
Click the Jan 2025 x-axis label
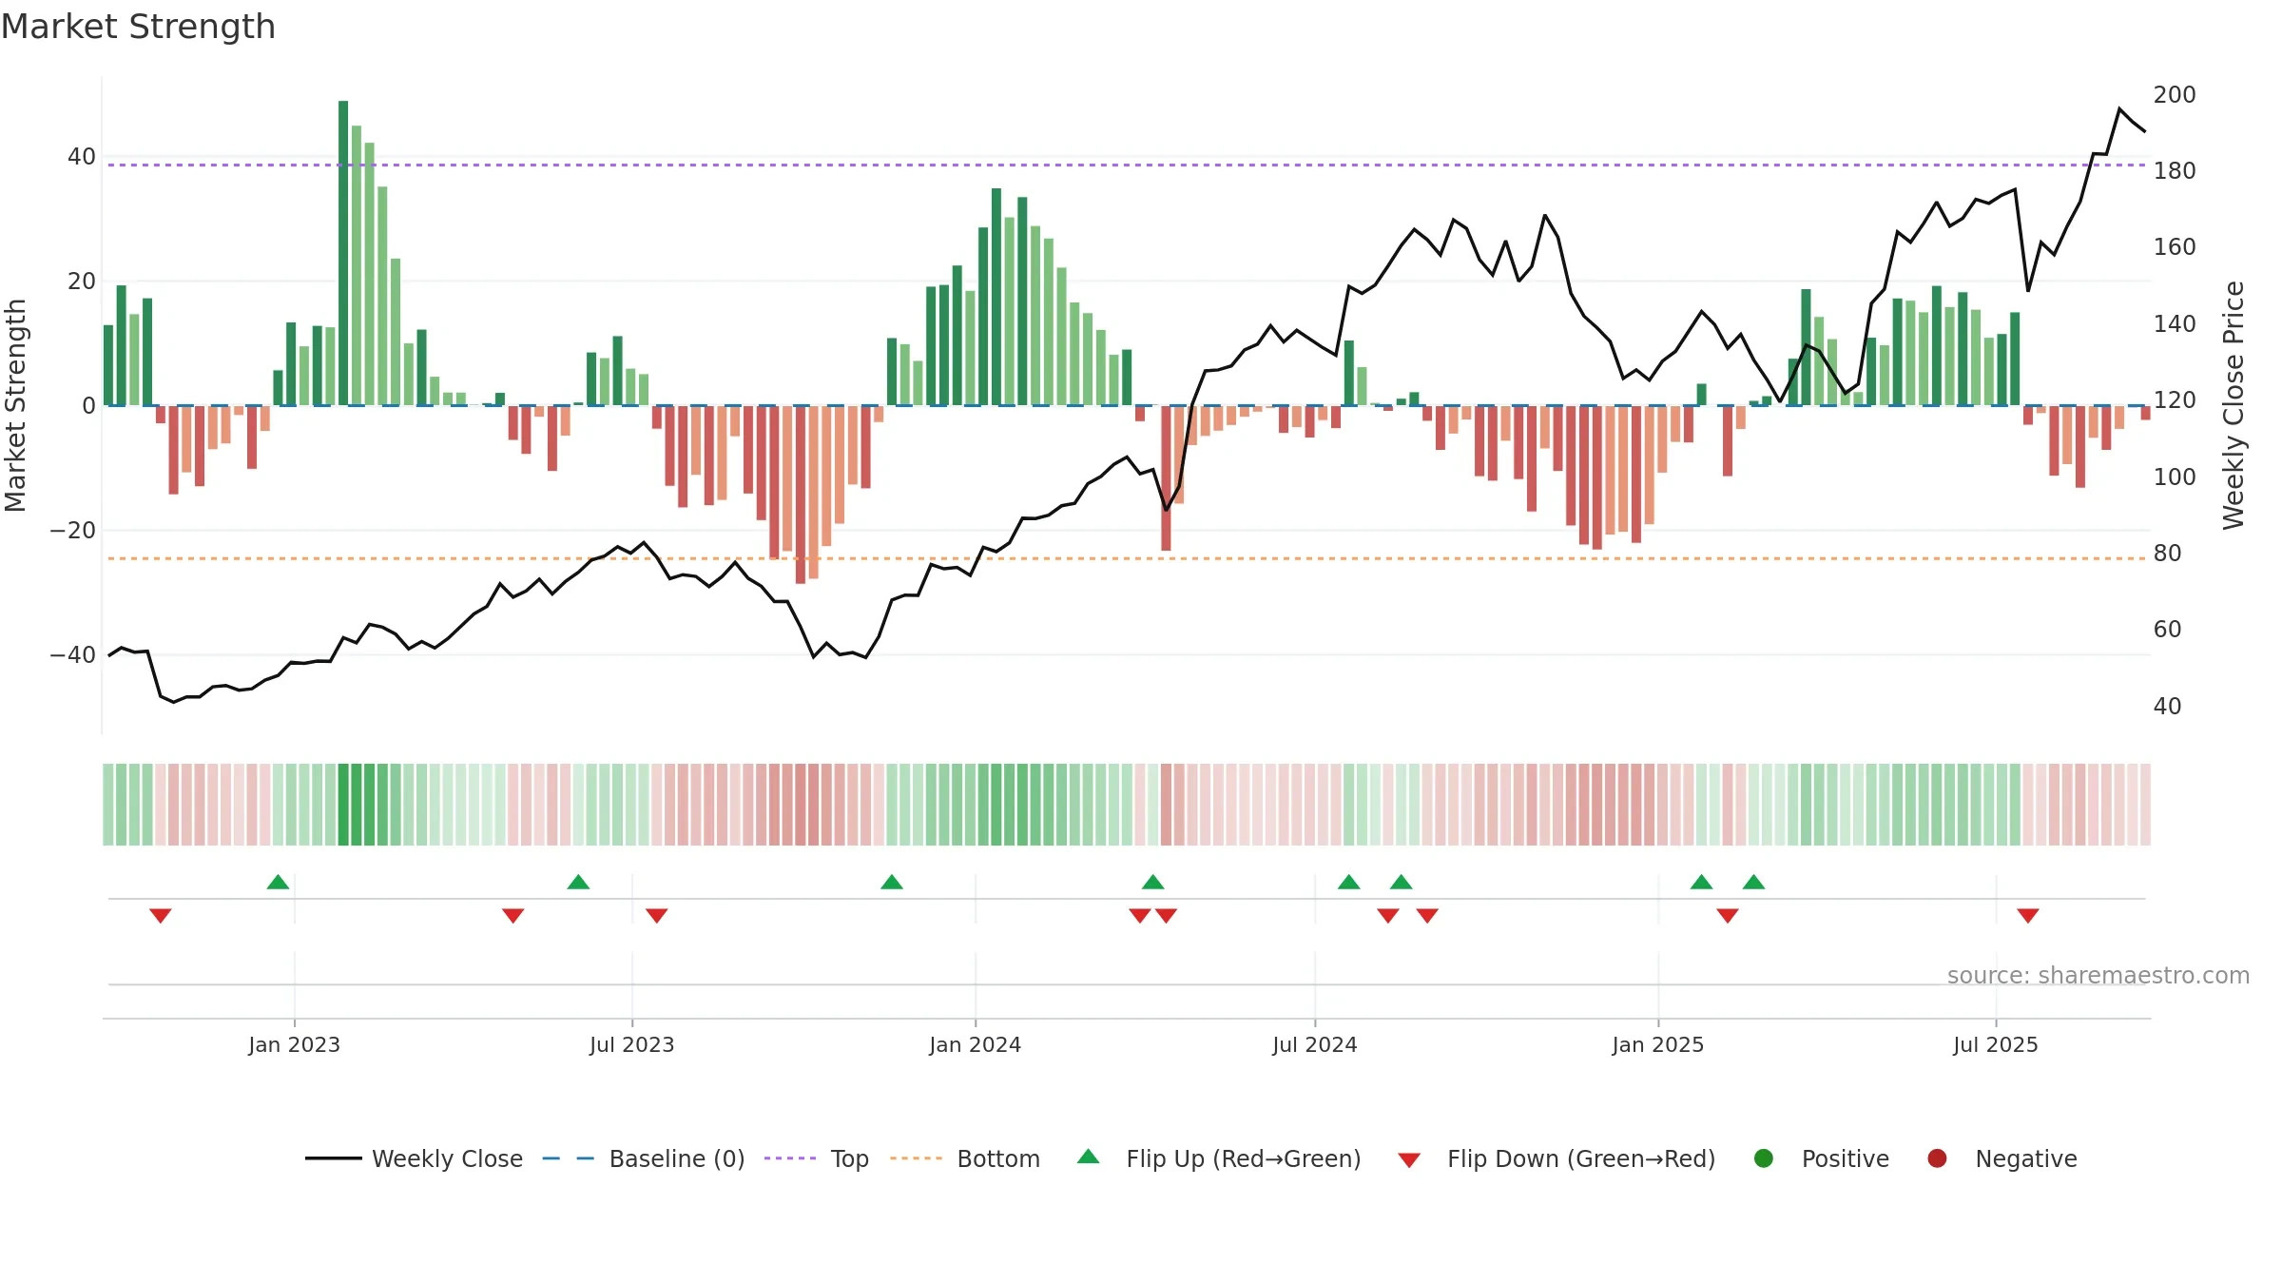pos(1658,1044)
